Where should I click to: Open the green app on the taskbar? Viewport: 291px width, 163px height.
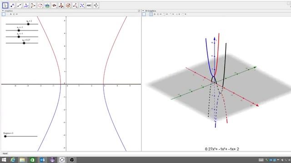pos(32,160)
